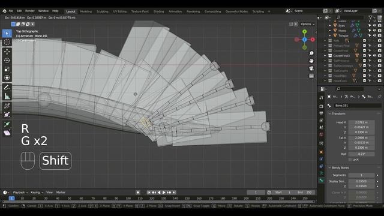Hide the Horns object in viewport
The width and height of the screenshot is (384, 216).
tap(374, 31)
